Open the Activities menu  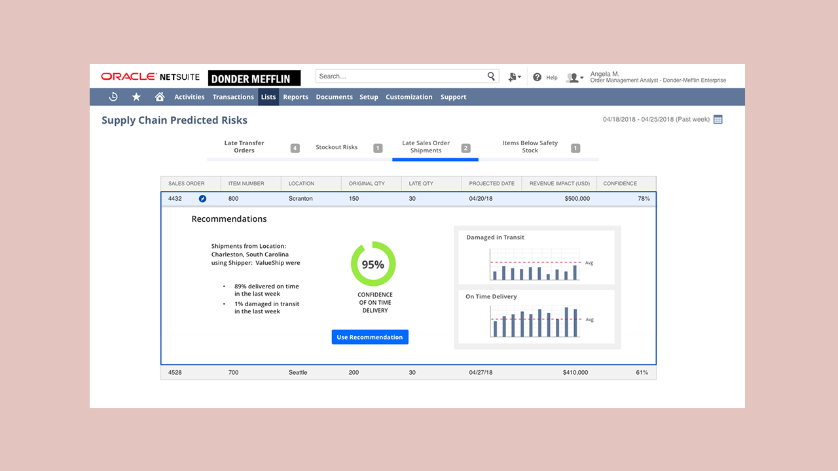pos(189,97)
